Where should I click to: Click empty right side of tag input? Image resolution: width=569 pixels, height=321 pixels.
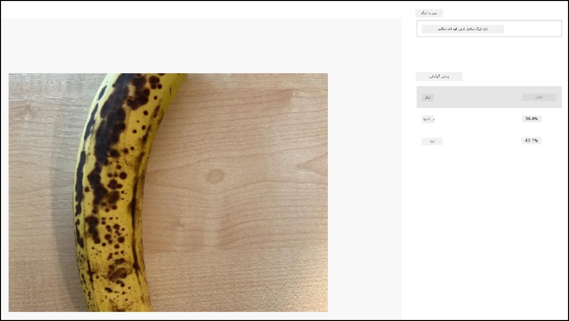(x=533, y=28)
